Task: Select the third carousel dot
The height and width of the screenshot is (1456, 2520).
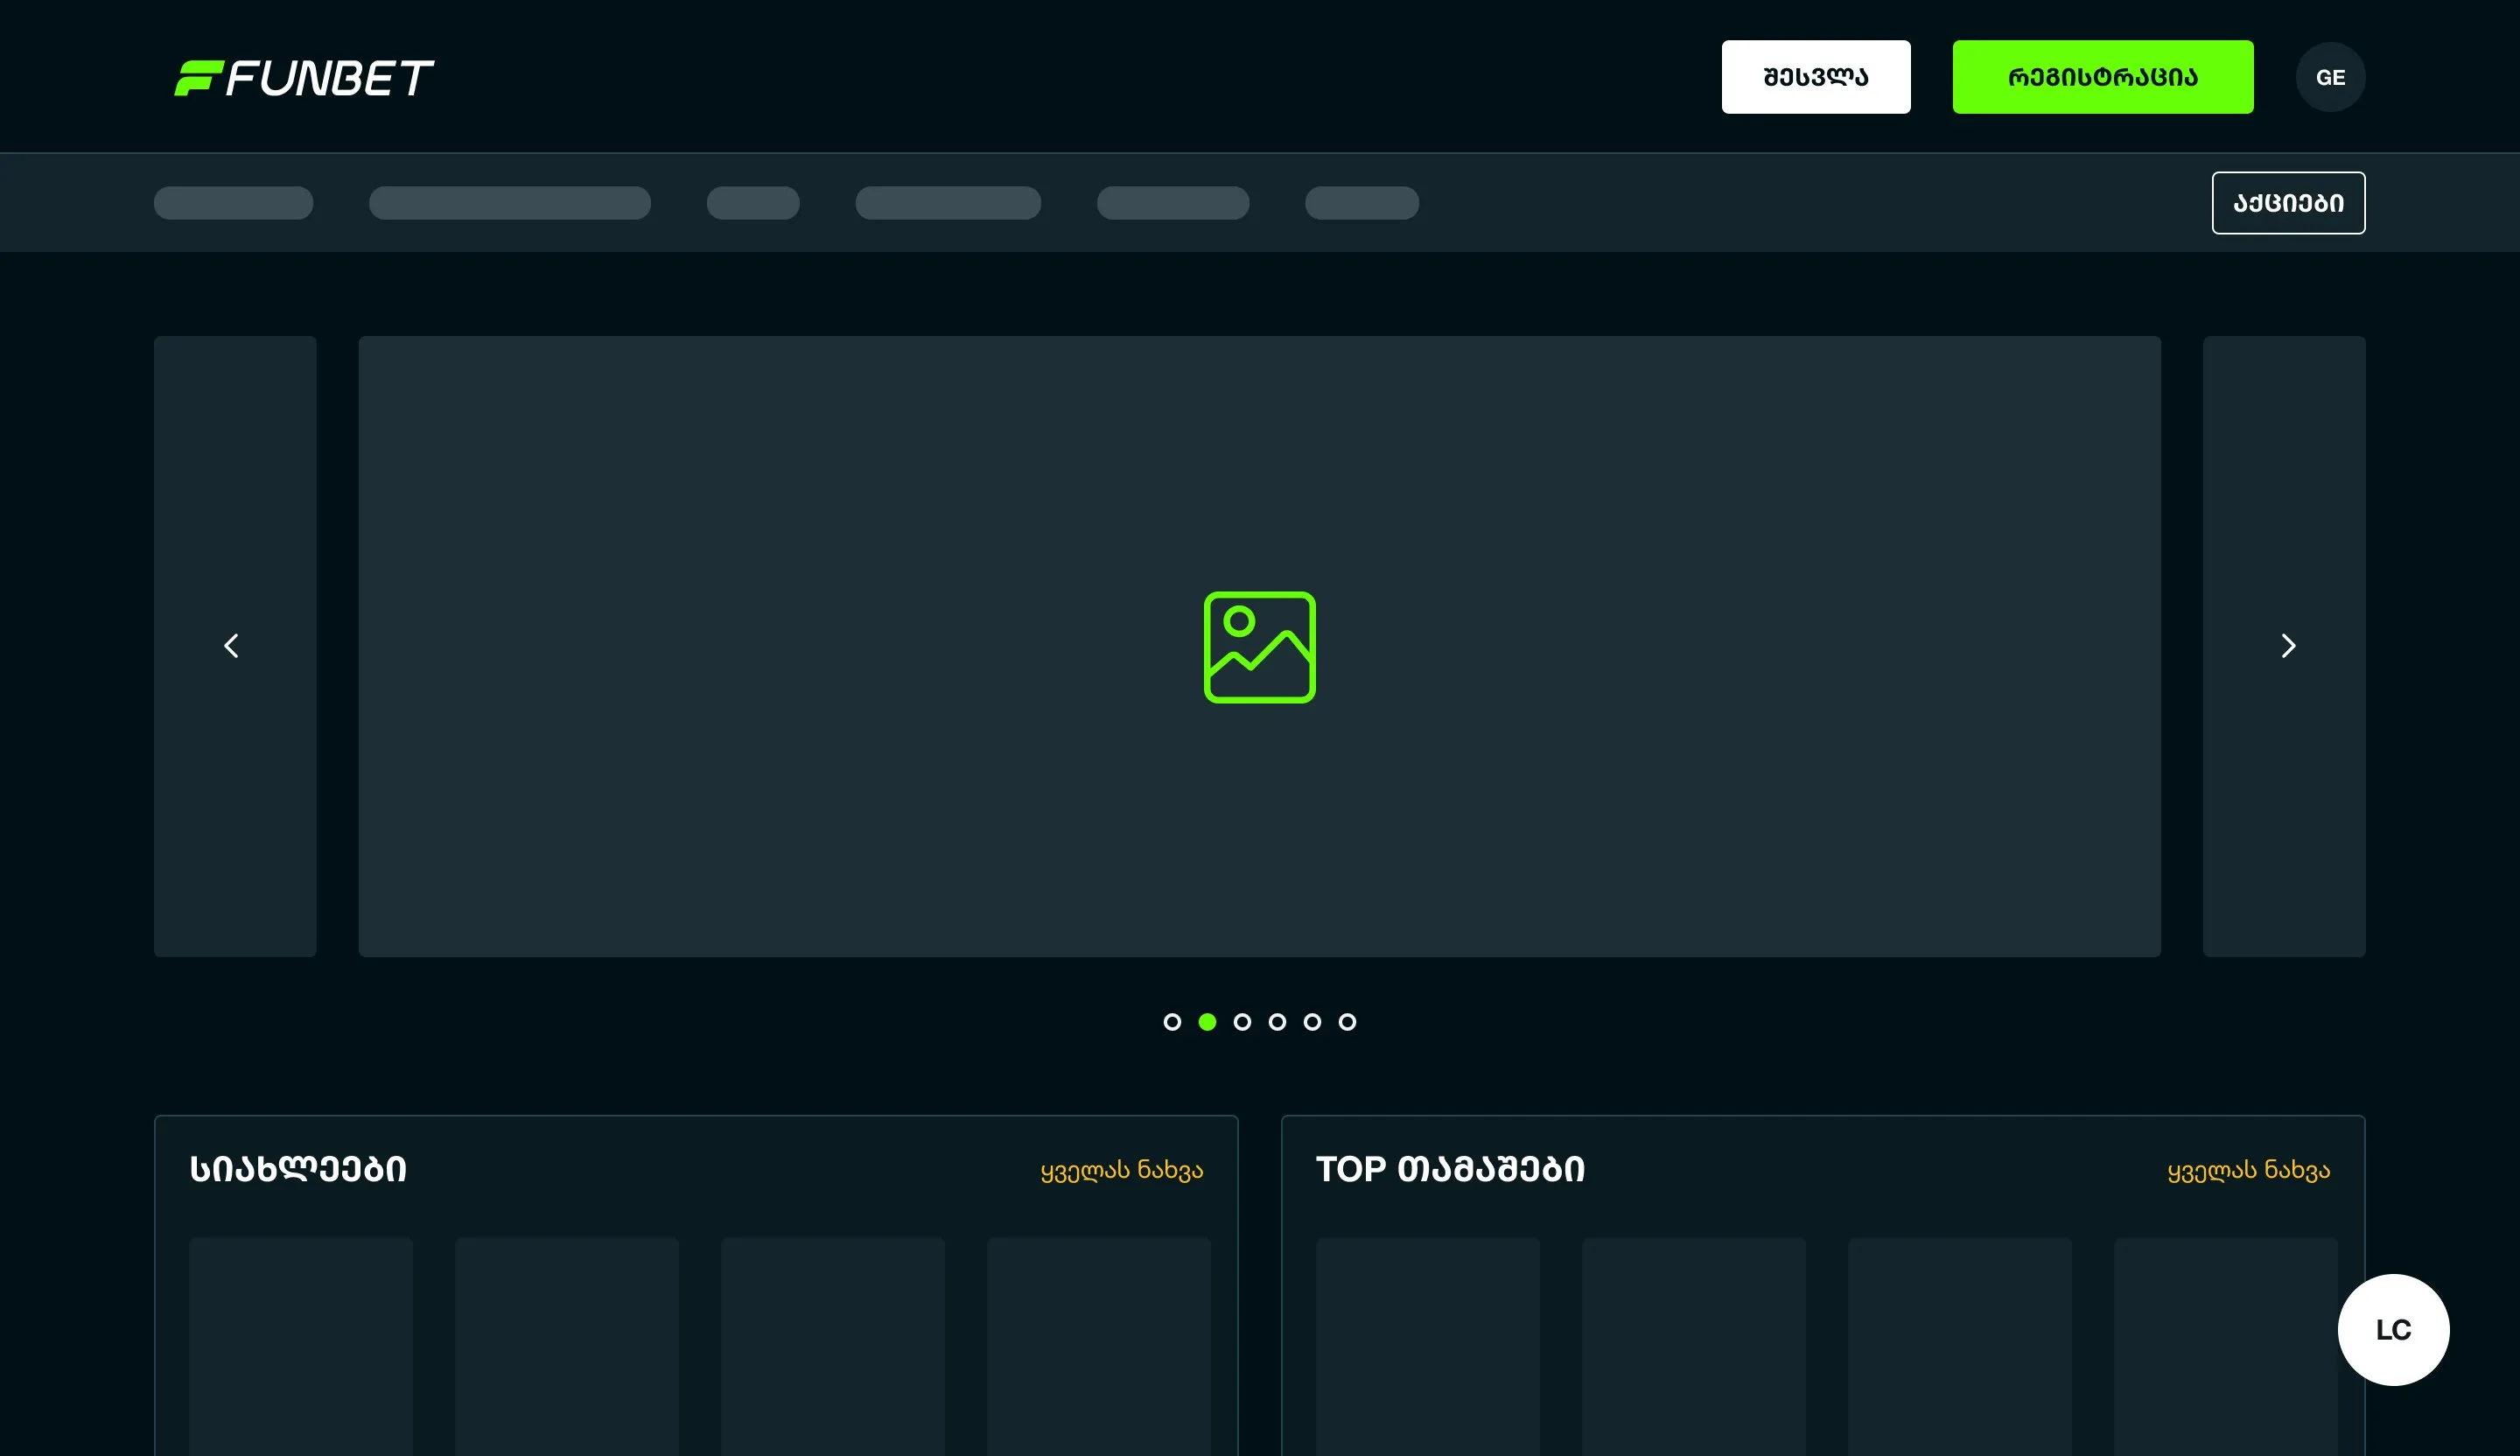Action: (1242, 1022)
